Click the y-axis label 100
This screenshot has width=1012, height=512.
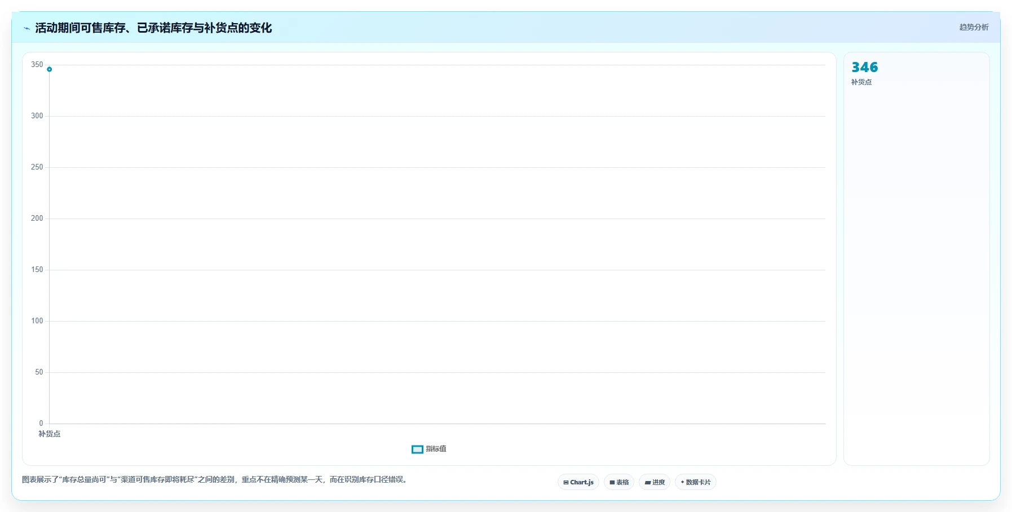click(x=37, y=321)
